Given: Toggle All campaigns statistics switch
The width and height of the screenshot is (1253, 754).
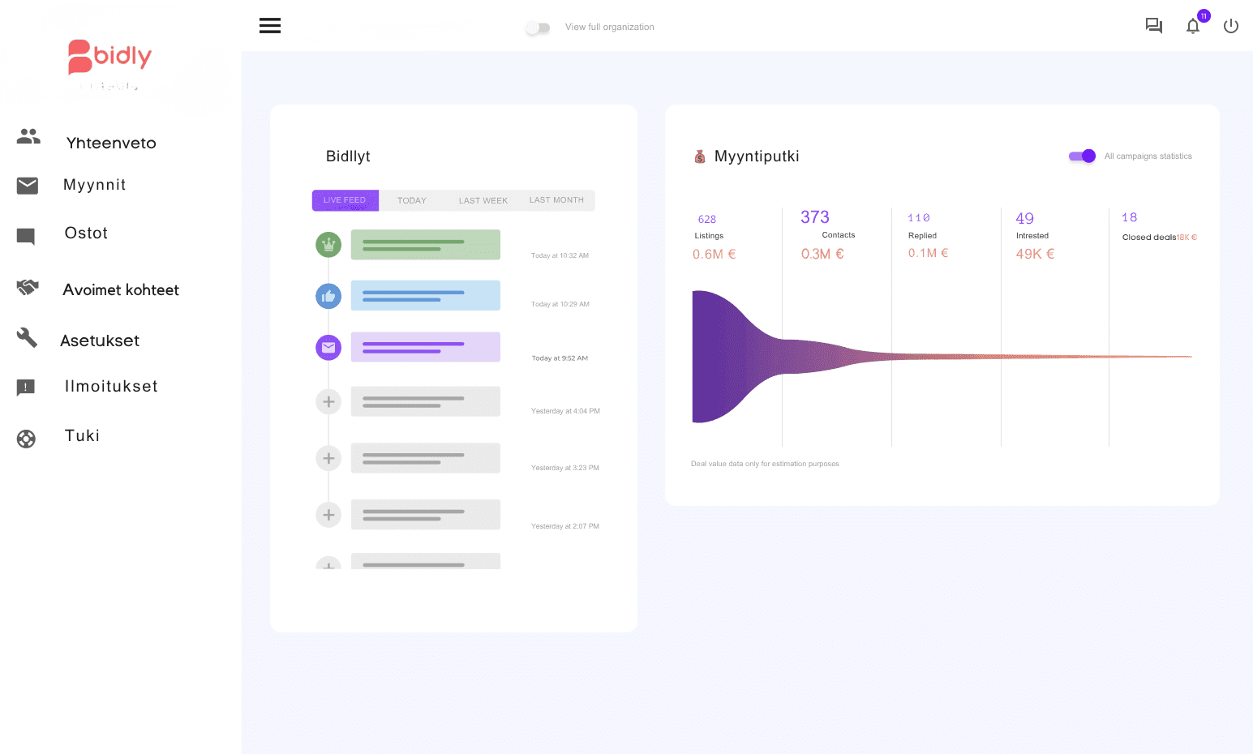Looking at the screenshot, I should point(1083,156).
